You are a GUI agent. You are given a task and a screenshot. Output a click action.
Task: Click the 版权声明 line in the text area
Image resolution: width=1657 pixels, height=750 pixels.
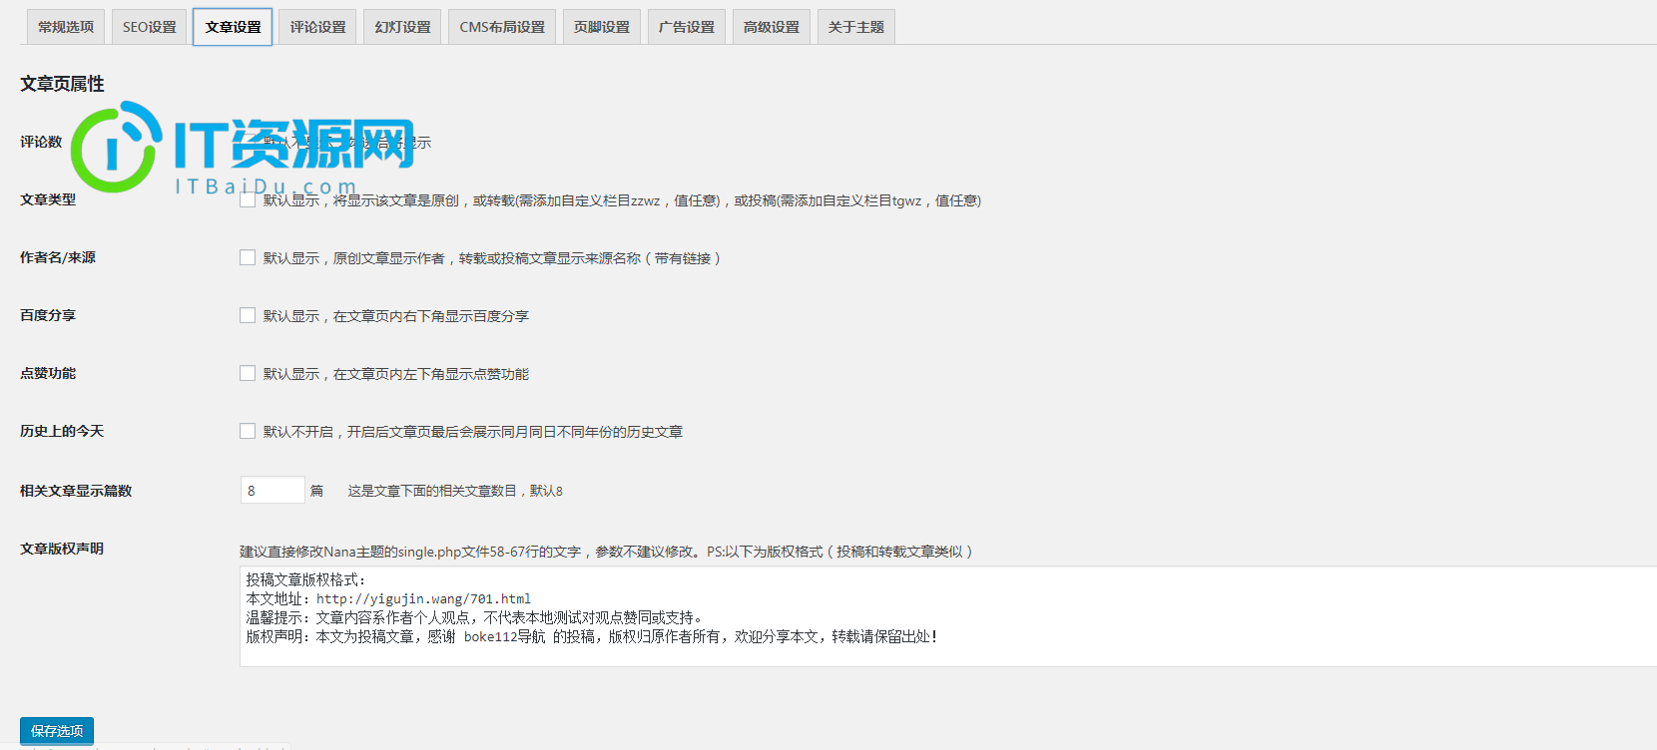click(592, 637)
